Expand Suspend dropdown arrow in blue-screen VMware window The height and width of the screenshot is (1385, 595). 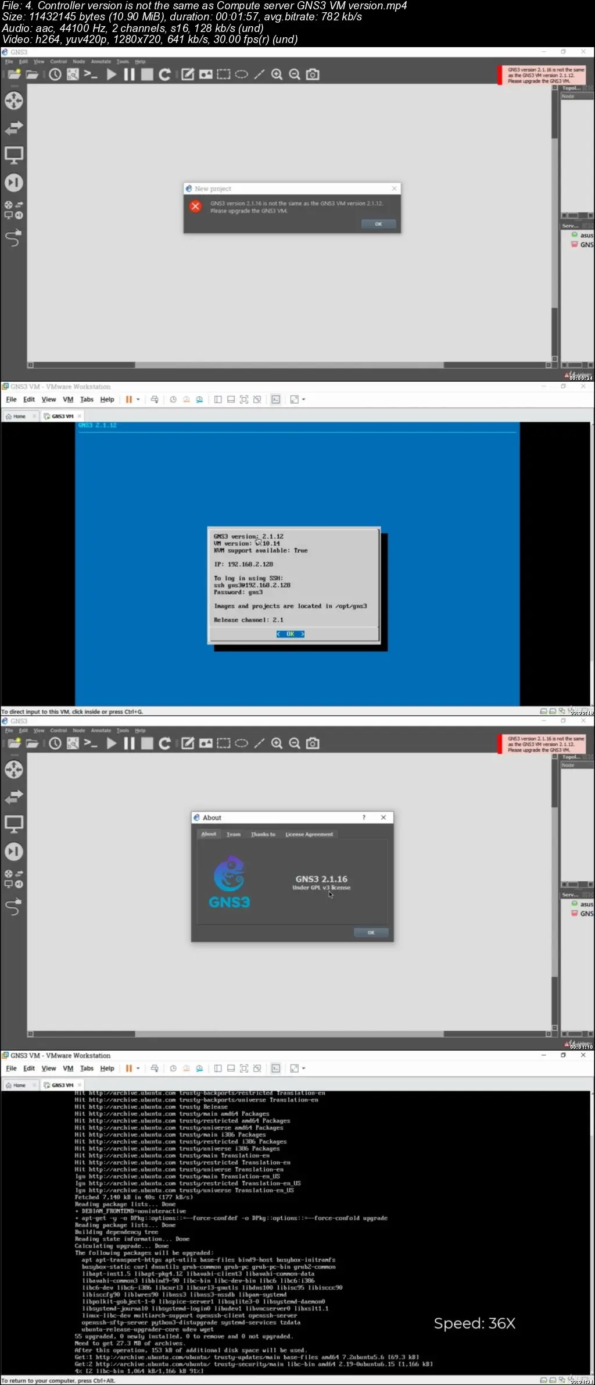pyautogui.click(x=138, y=400)
